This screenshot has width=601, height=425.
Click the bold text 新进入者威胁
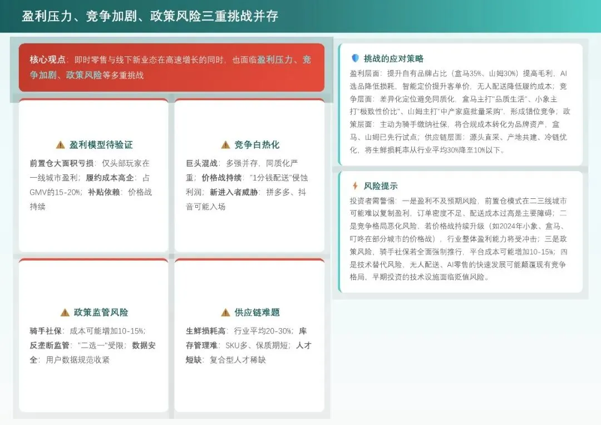point(234,192)
